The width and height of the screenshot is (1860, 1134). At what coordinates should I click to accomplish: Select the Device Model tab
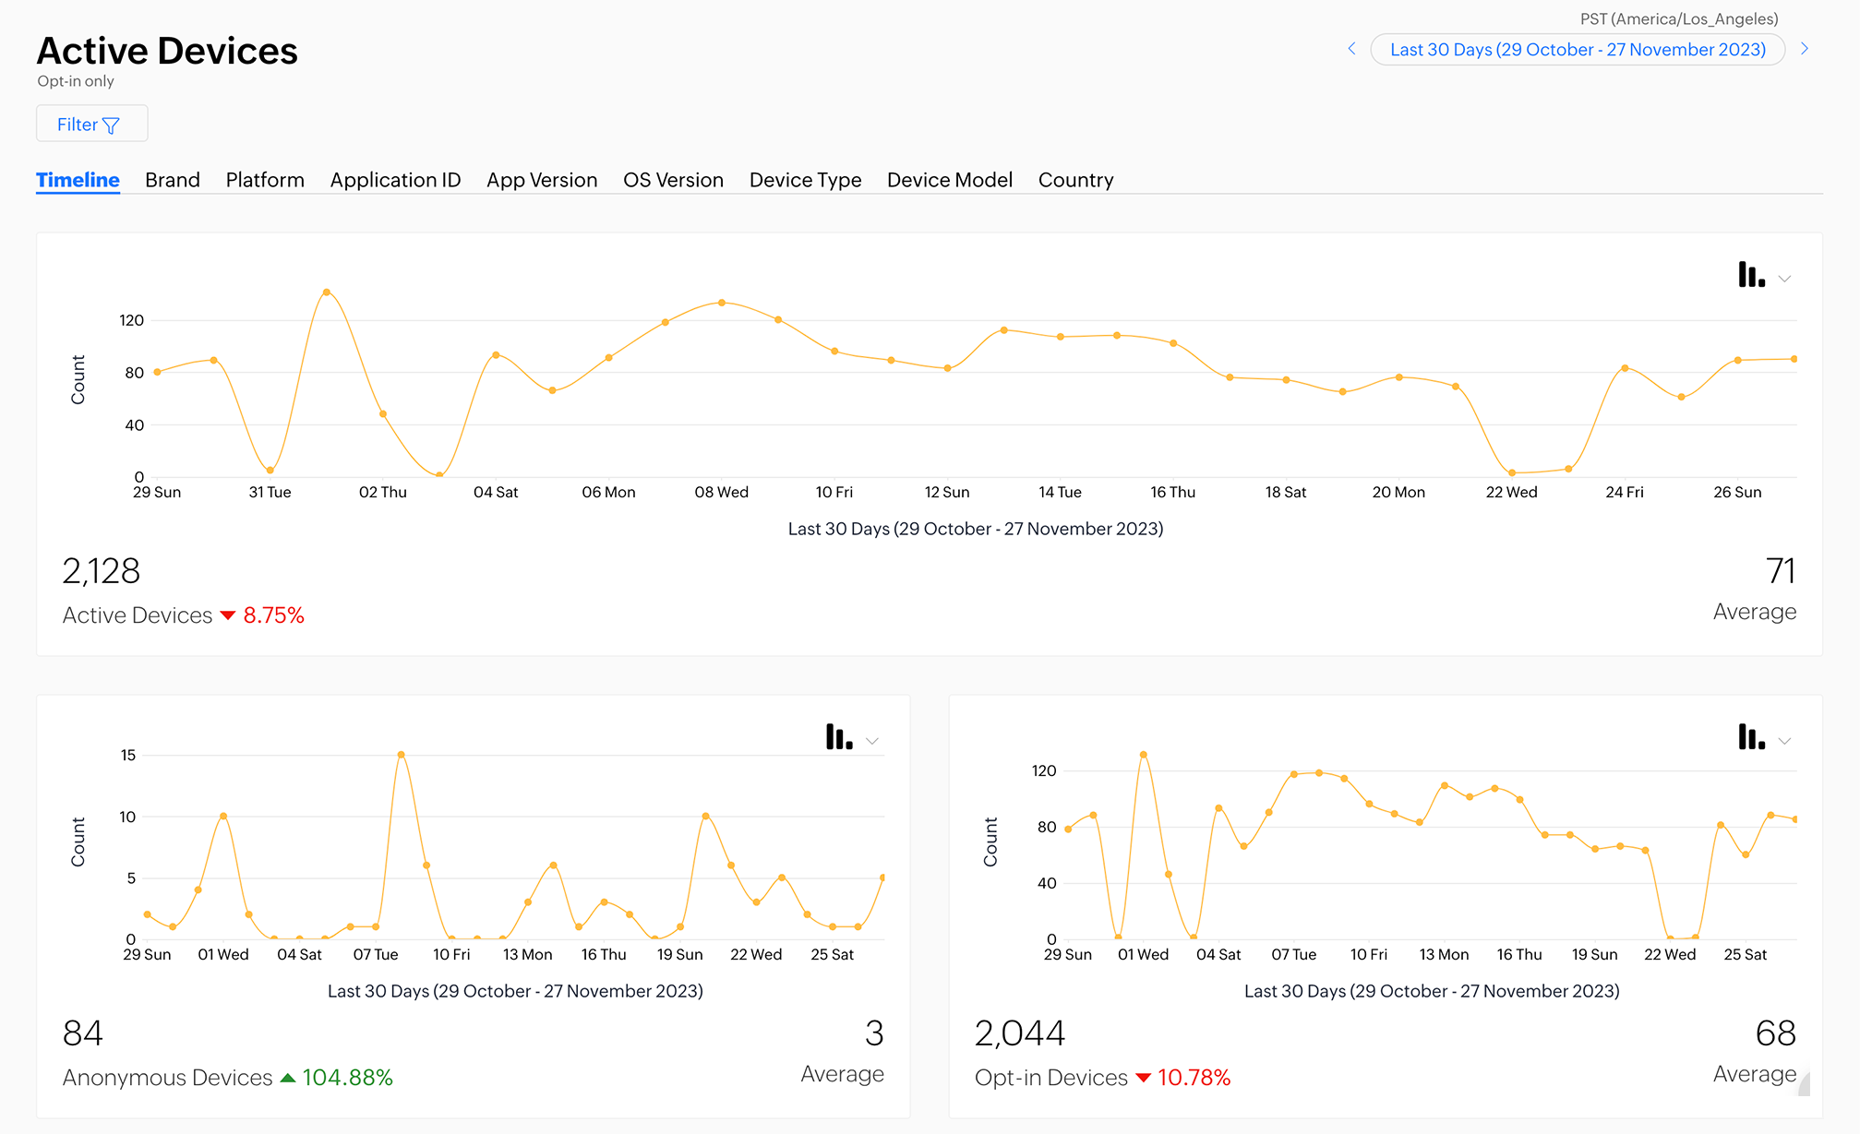pyautogui.click(x=949, y=180)
